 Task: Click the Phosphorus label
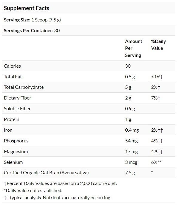16,141
